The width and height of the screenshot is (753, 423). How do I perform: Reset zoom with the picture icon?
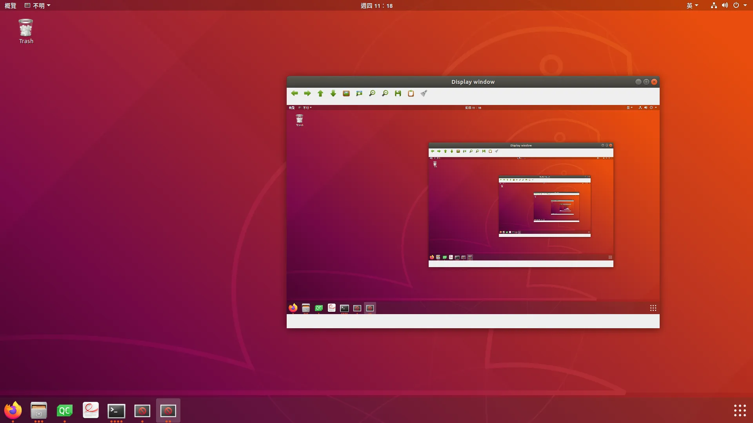point(346,93)
